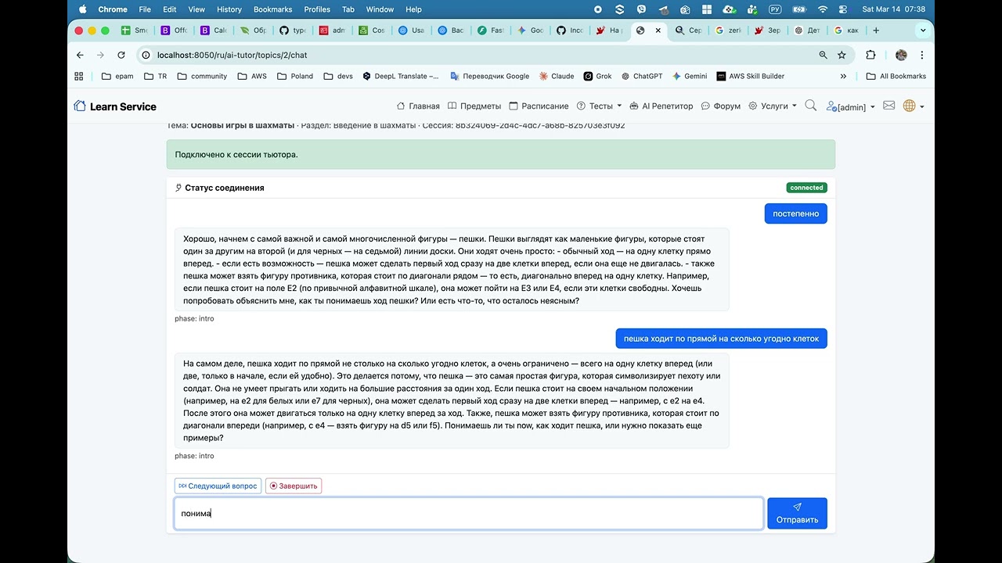Open the Chrome profile avatar
Screen dimensions: 1002x563
coord(901,55)
